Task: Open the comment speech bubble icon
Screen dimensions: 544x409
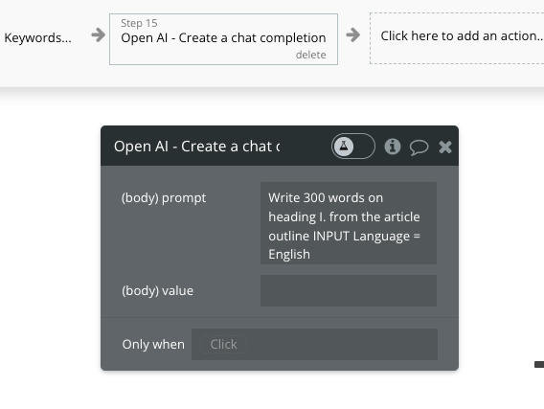Action: [419, 148]
